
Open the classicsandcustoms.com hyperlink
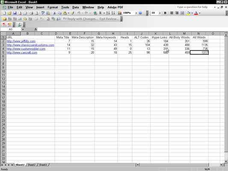[30, 45]
